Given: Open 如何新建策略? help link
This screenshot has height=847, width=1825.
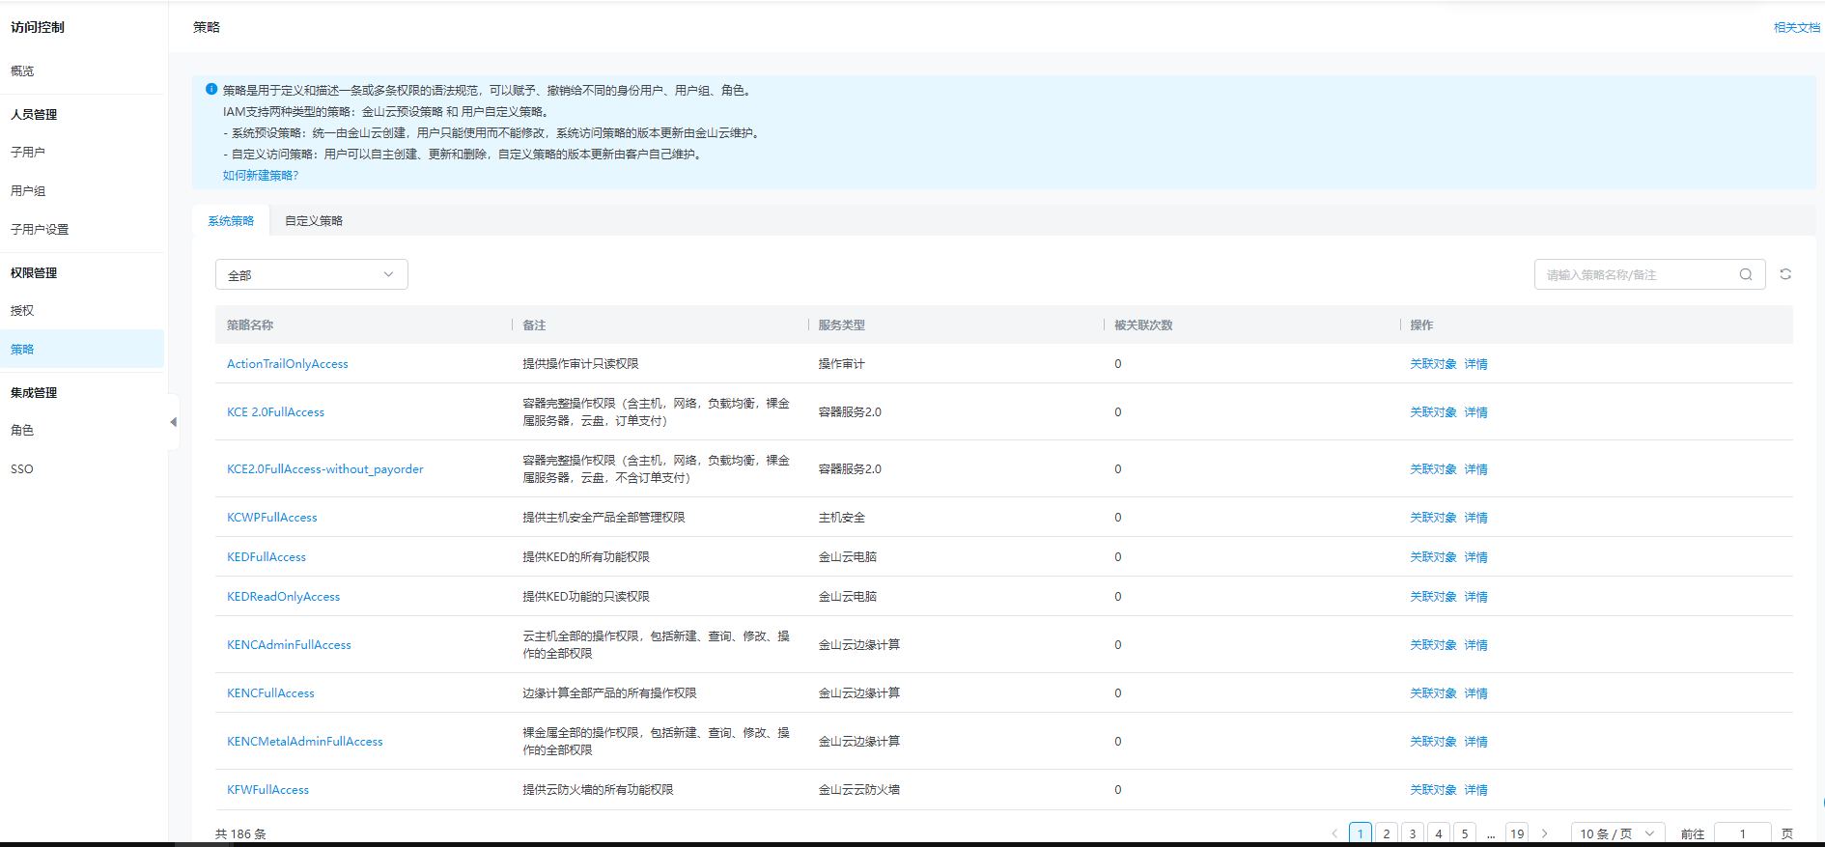Looking at the screenshot, I should [261, 176].
